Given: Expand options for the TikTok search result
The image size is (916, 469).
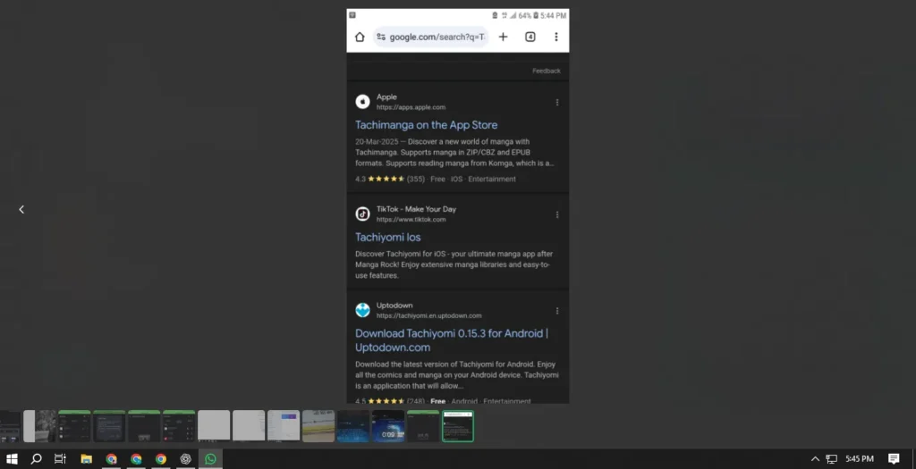Looking at the screenshot, I should click(557, 214).
